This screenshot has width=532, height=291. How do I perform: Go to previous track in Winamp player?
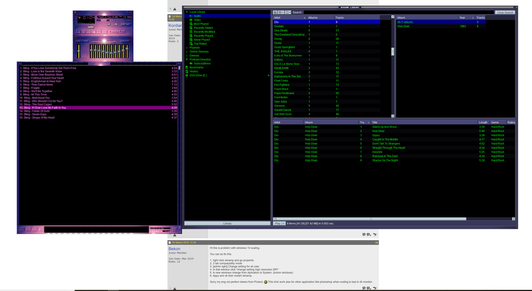pos(79,32)
